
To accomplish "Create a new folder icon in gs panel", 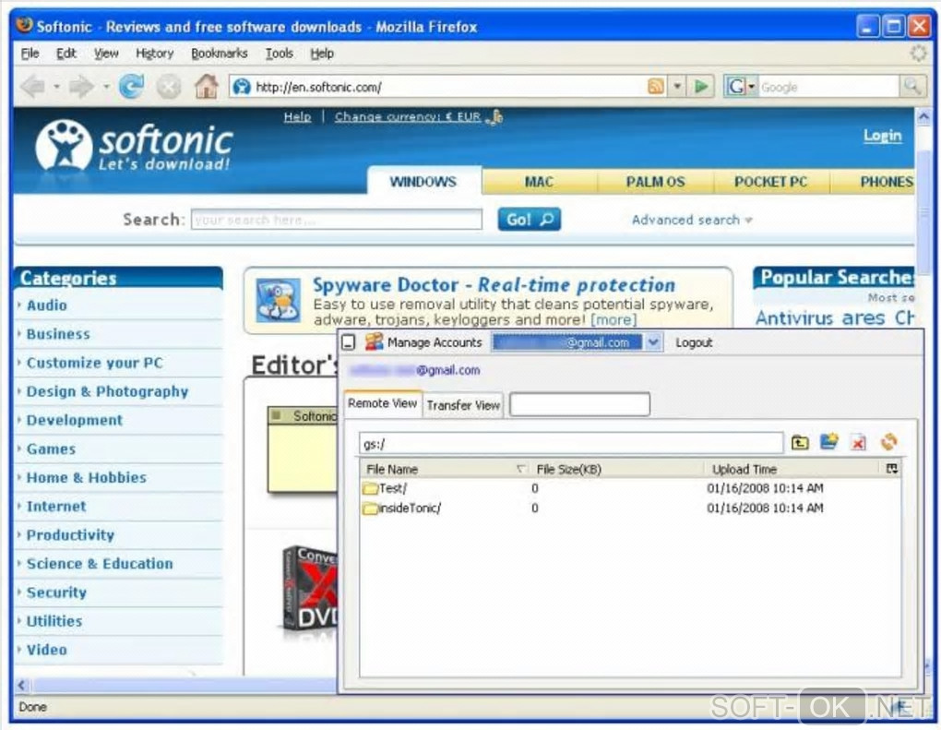I will tap(829, 442).
